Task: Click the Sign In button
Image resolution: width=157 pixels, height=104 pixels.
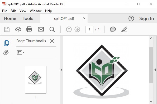Action: pyautogui.click(x=147, y=19)
